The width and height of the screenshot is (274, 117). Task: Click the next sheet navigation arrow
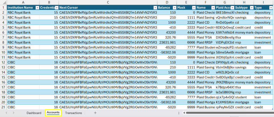tap(13, 113)
